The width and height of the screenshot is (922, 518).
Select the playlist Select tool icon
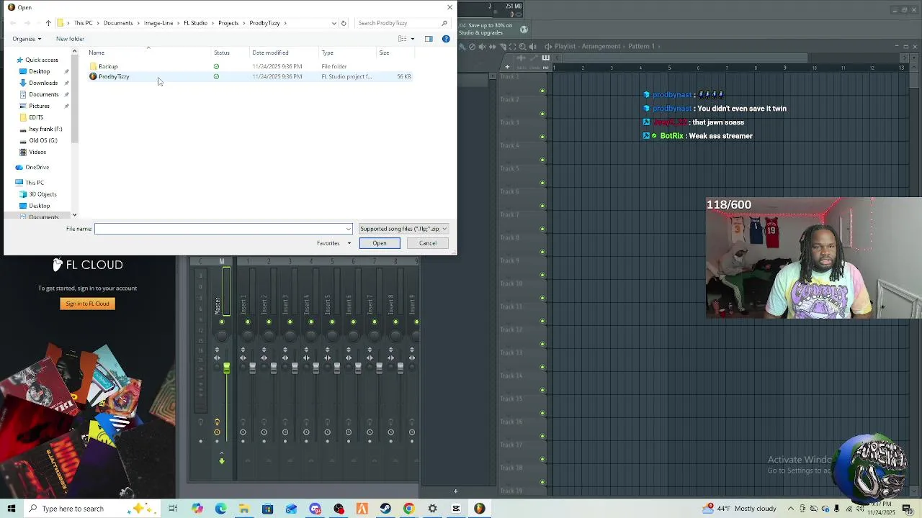(512, 47)
